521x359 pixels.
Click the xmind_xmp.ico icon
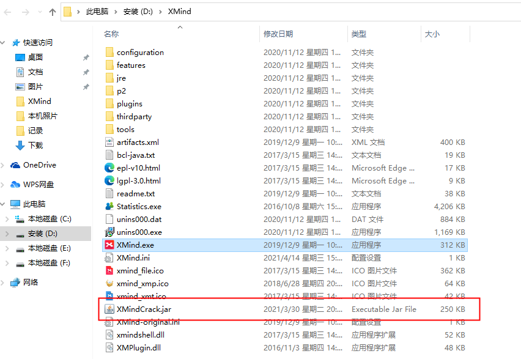(x=109, y=284)
